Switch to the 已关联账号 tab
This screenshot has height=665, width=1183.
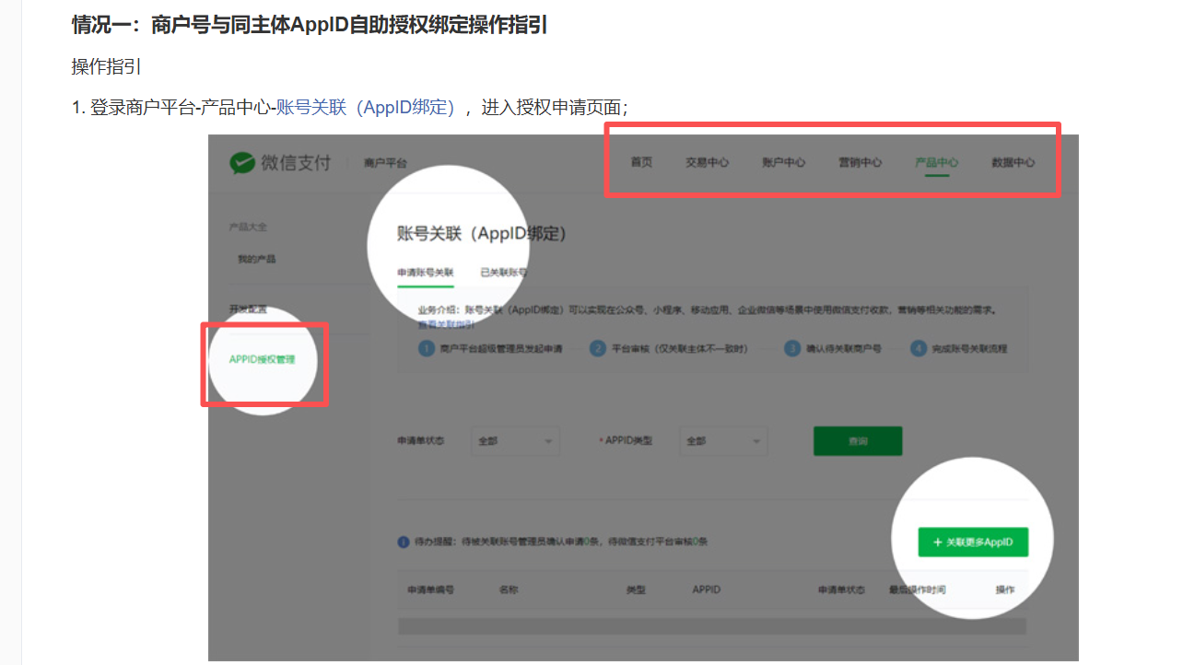coord(503,273)
